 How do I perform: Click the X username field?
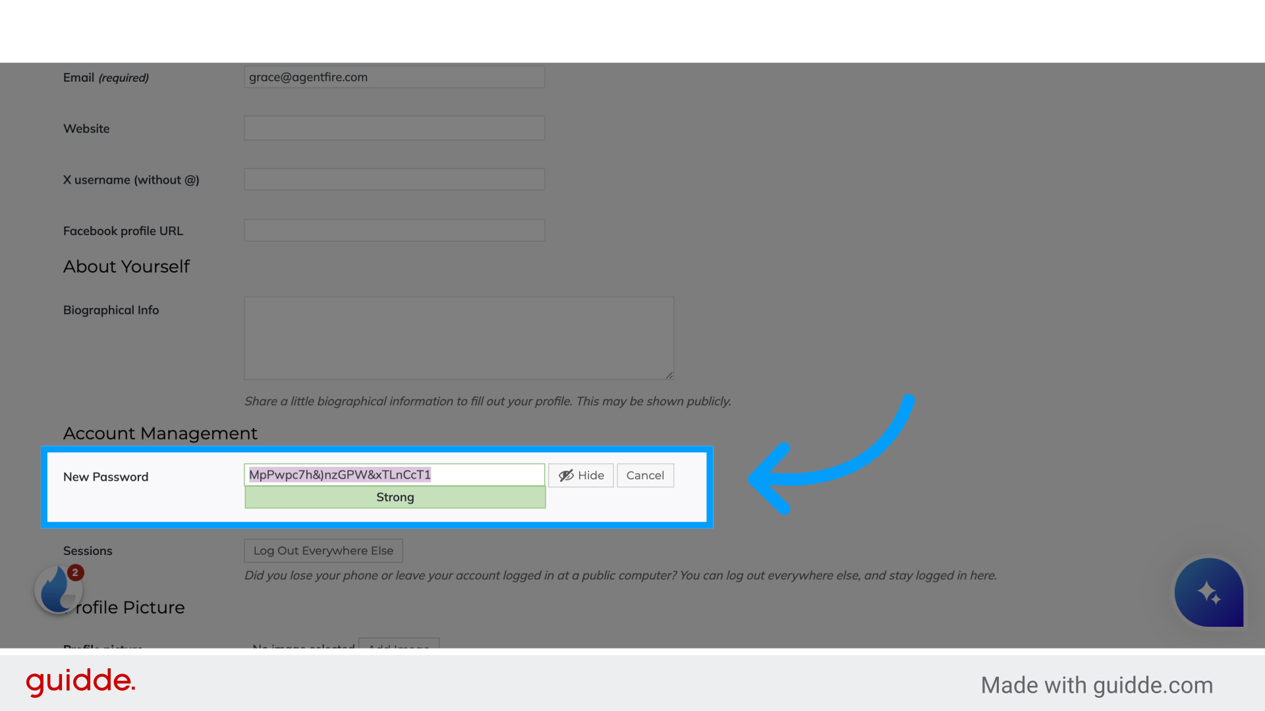[394, 179]
